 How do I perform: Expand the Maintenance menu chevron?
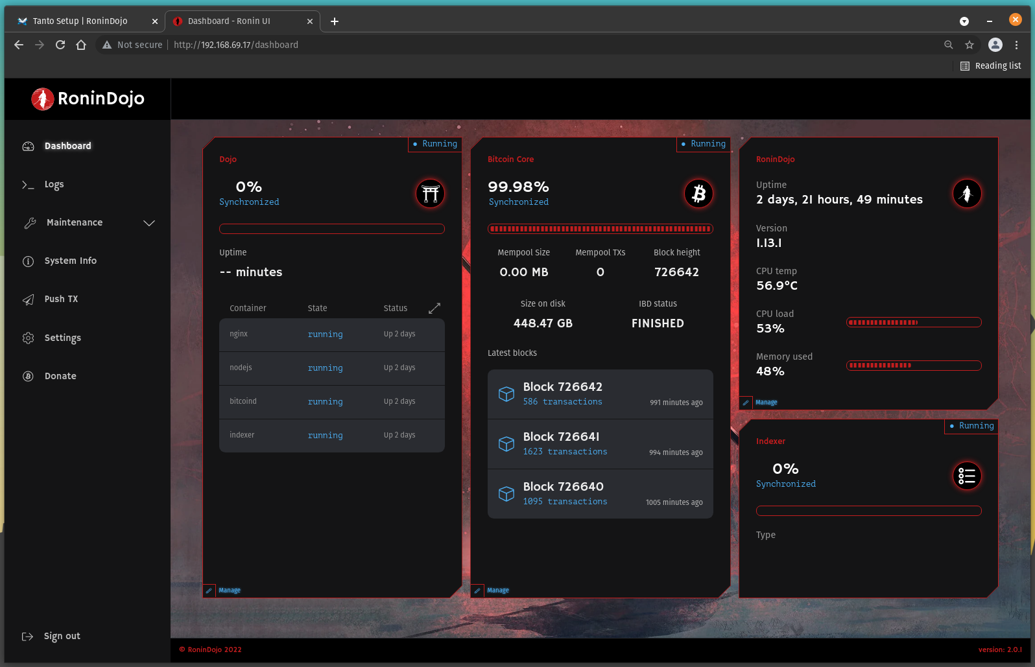(149, 223)
